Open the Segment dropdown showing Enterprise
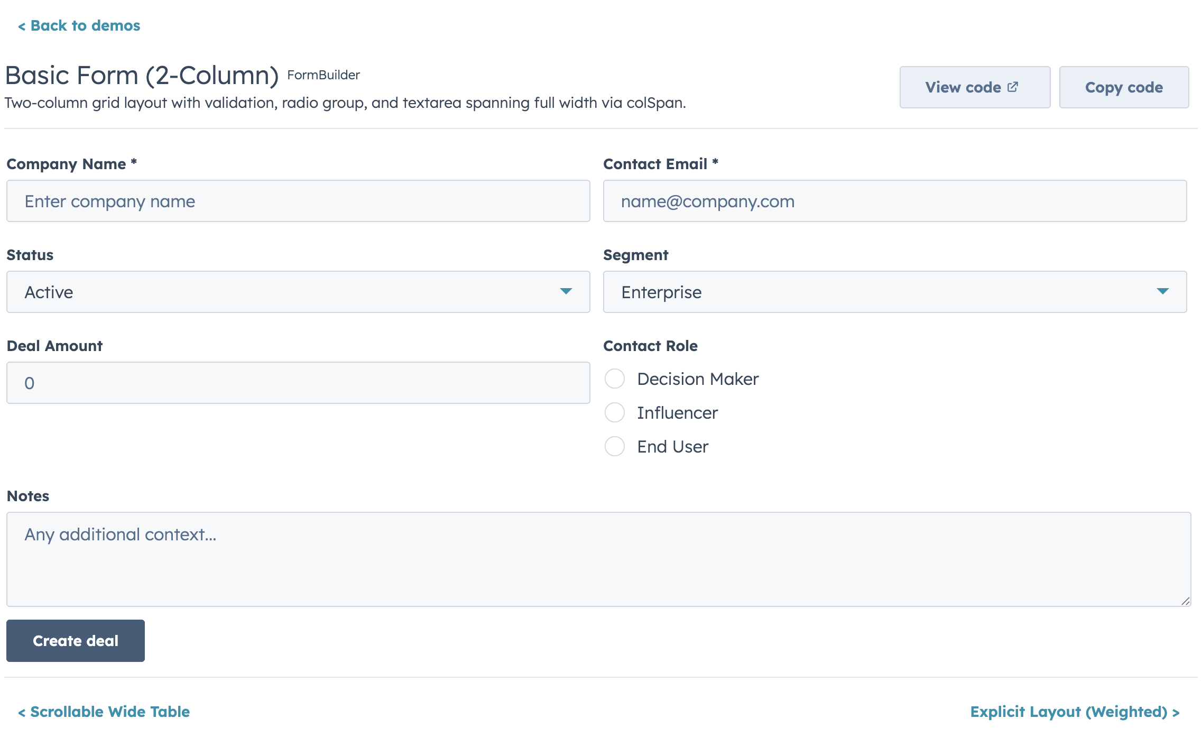This screenshot has height=737, width=1202. pyautogui.click(x=894, y=292)
